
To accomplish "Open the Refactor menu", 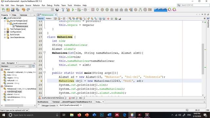I will point(36,5).
